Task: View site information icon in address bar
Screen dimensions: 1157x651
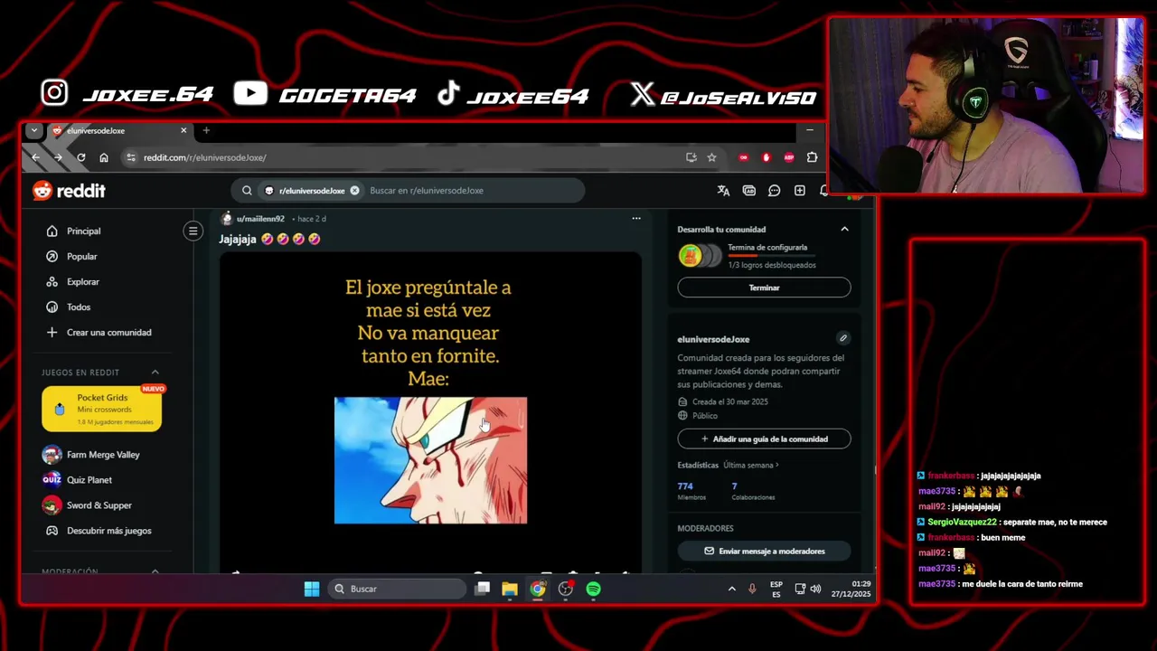Action: [131, 157]
